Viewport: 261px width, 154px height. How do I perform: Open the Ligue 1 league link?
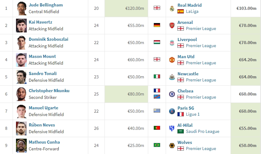point(193,114)
